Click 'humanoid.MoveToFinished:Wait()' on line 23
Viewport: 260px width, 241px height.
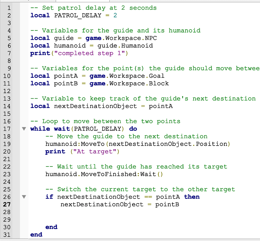pyautogui.click(x=104, y=174)
